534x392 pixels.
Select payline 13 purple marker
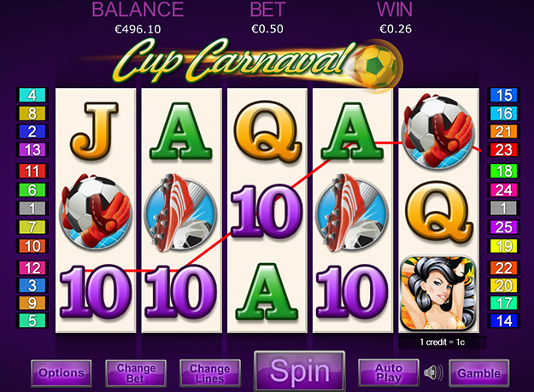pos(32,149)
